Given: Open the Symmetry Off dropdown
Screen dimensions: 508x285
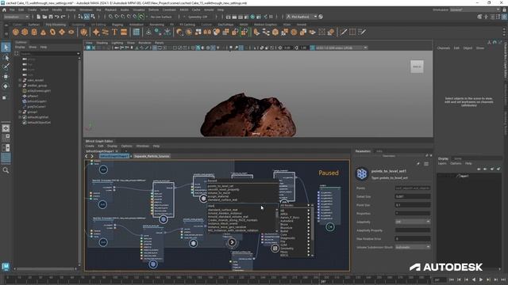Looking at the screenshot, I should coord(198,17).
